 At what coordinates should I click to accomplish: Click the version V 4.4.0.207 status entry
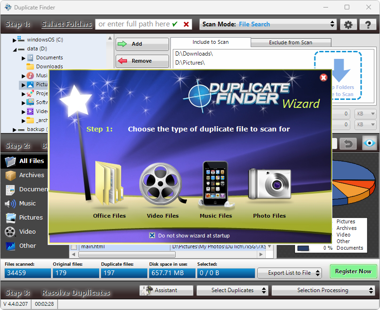(16, 304)
